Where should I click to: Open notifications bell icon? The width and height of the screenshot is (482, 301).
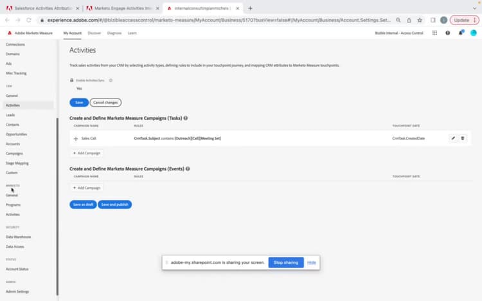point(461,33)
